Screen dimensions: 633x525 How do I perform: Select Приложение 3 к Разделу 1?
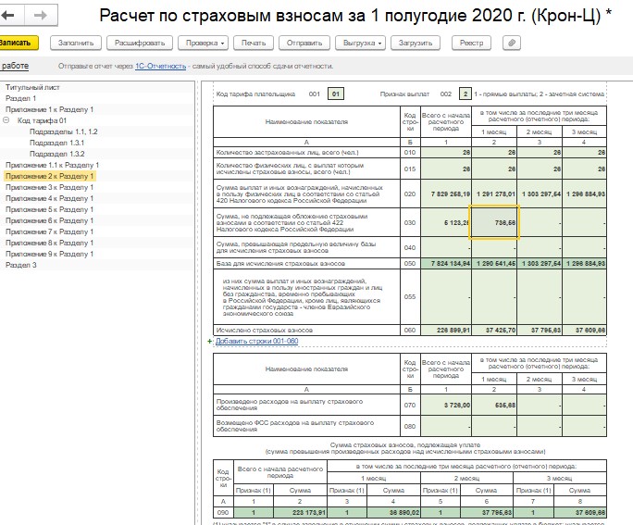[x=49, y=187]
